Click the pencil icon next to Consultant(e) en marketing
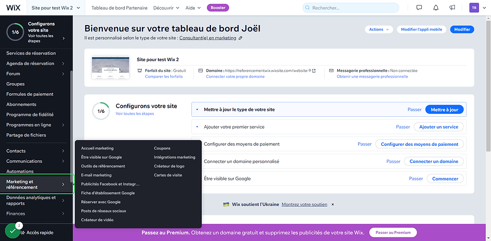Image resolution: width=491 pixels, height=241 pixels. [x=240, y=38]
